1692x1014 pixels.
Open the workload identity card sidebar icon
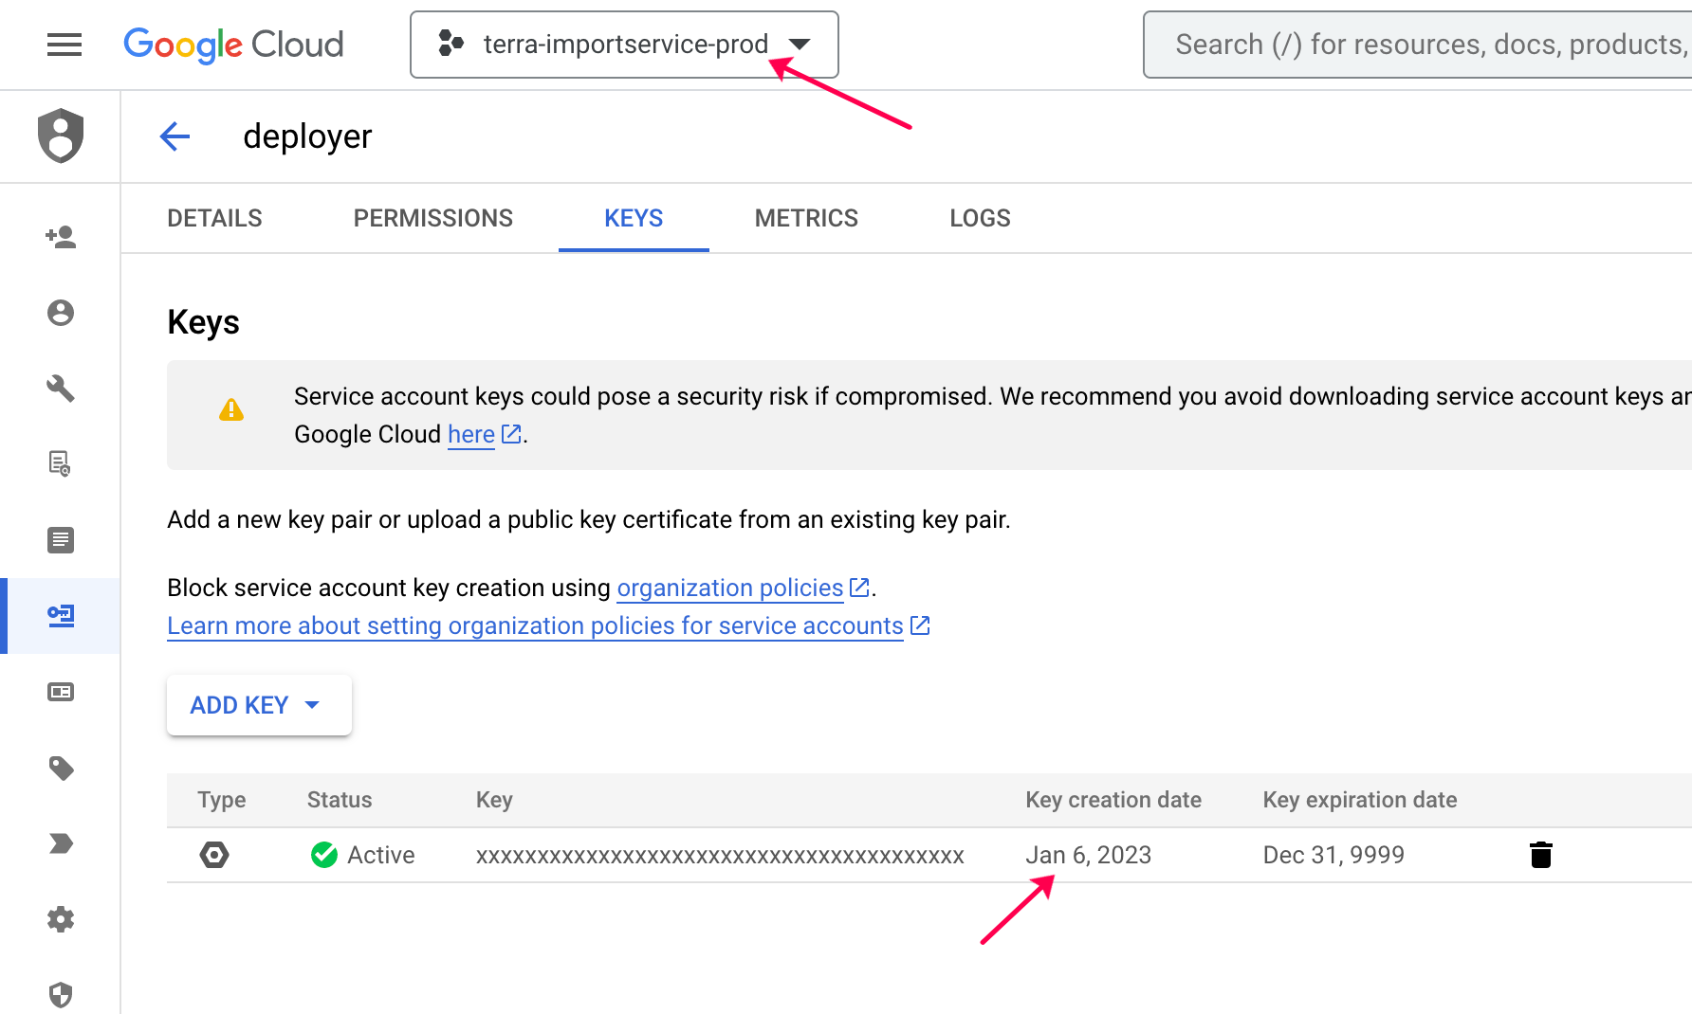pos(61,692)
